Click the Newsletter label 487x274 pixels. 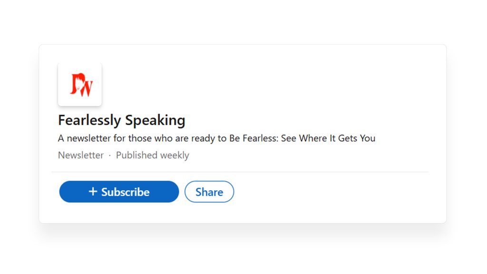pos(80,155)
